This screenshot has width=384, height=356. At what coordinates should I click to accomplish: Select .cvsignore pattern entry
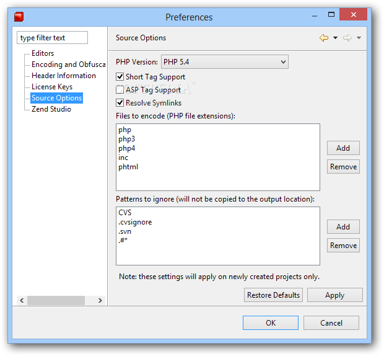135,222
